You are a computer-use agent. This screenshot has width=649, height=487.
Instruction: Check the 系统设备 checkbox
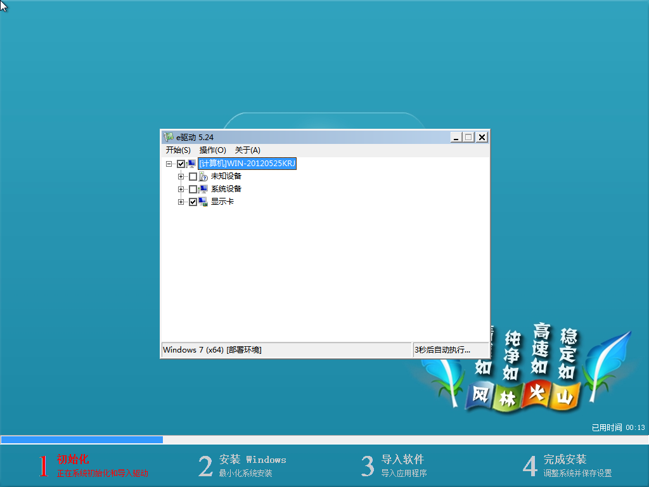pyautogui.click(x=193, y=189)
